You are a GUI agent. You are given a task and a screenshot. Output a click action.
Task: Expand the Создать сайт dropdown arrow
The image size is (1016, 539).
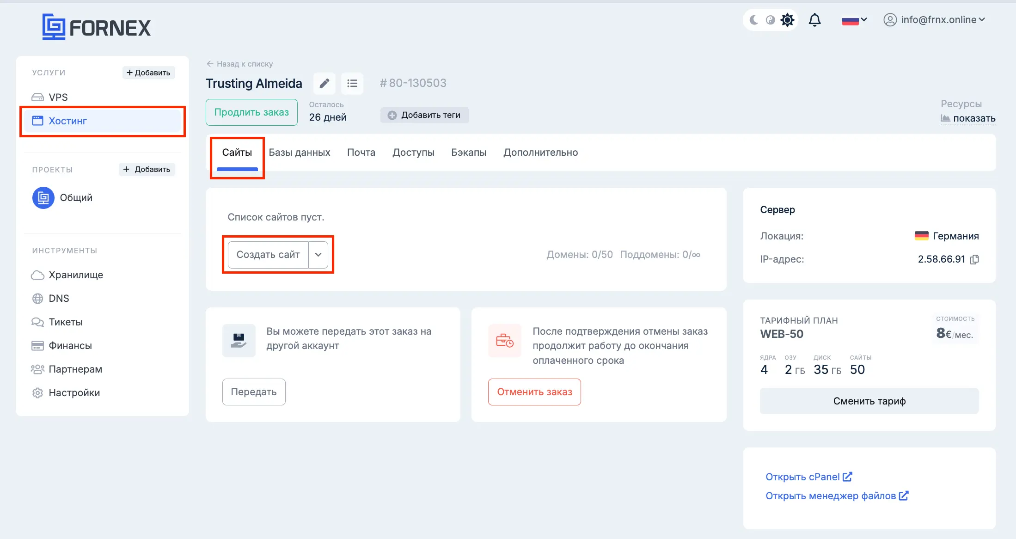click(318, 255)
